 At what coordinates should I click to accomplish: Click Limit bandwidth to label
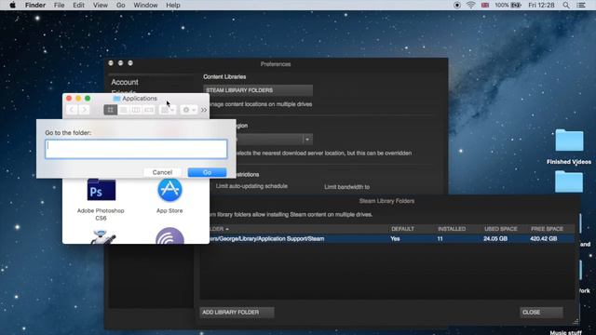346,187
